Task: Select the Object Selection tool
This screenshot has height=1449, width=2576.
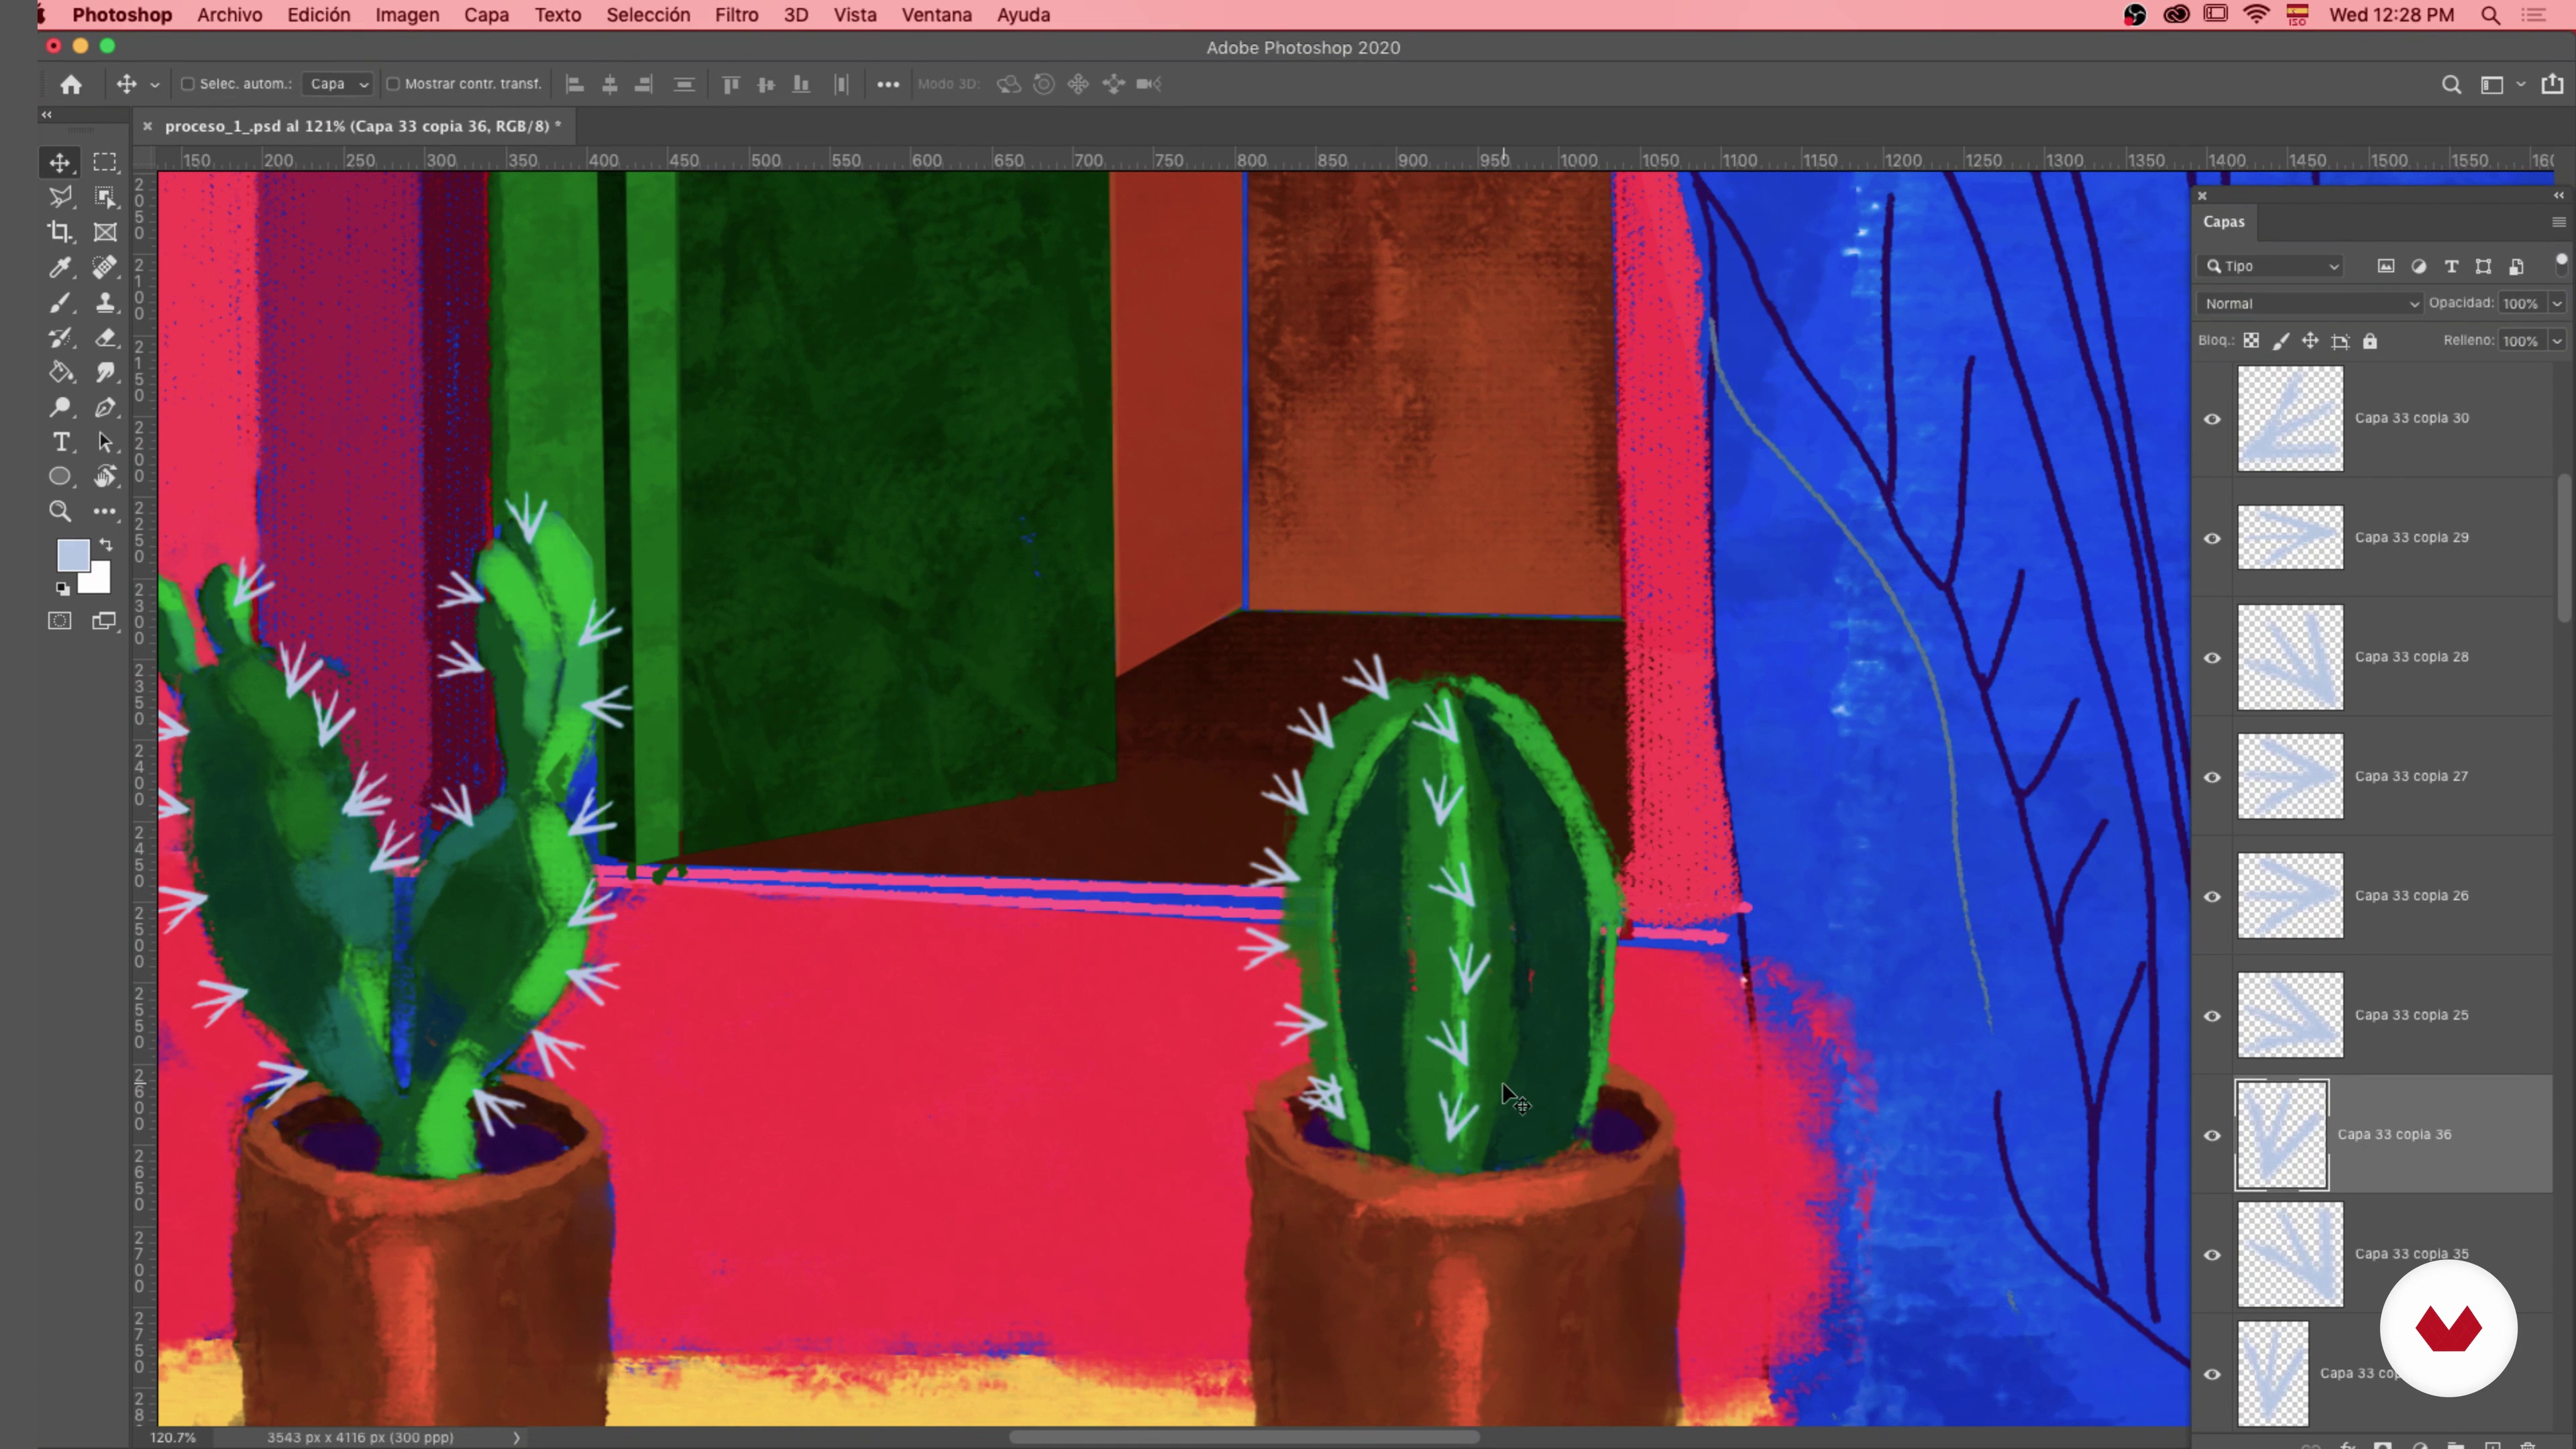Action: click(x=105, y=198)
